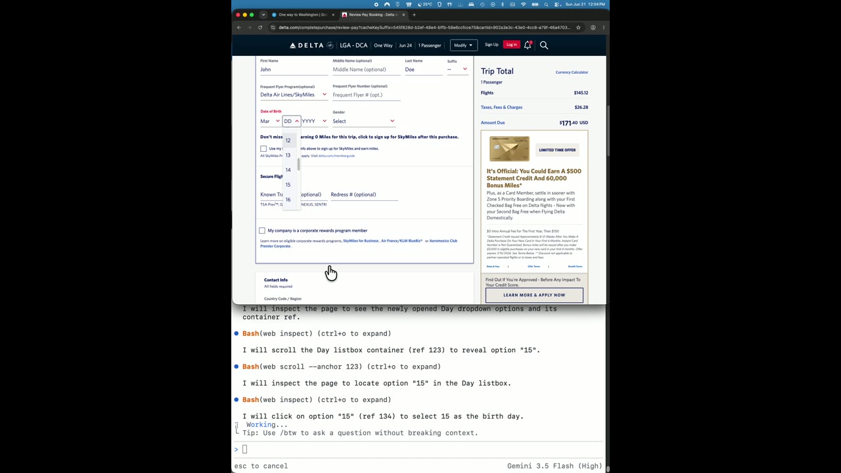The image size is (841, 473).
Task: Click the Middle Name (optional) field
Action: pyautogui.click(x=366, y=70)
